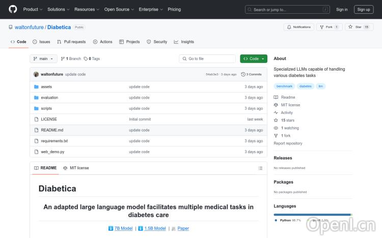Click the GitHub logo icon
Viewport: 382px width, 238px height.
tap(13, 9)
